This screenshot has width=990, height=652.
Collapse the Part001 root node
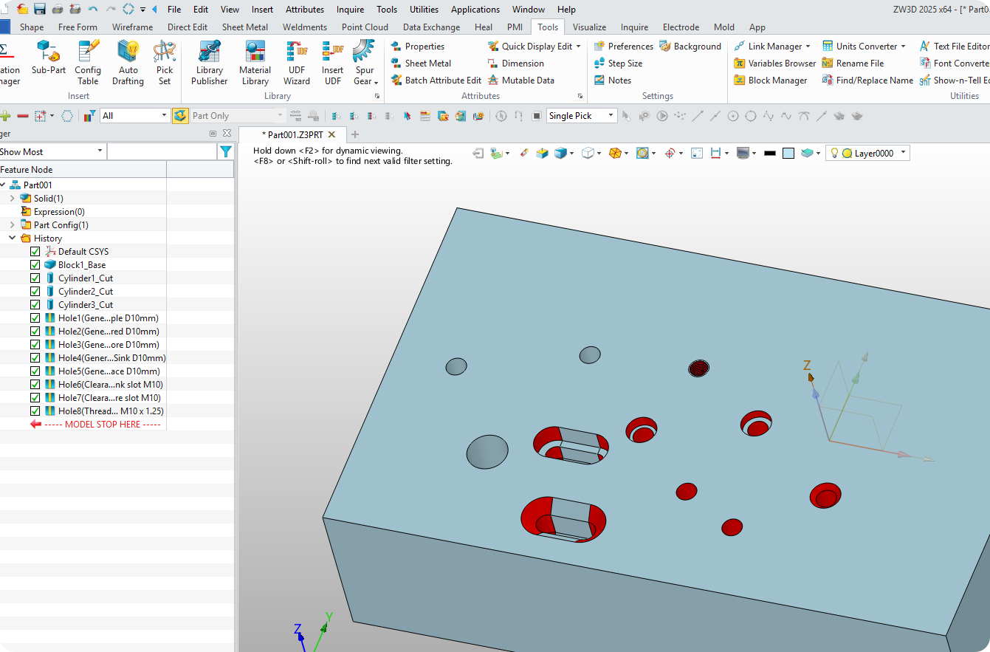click(x=3, y=185)
